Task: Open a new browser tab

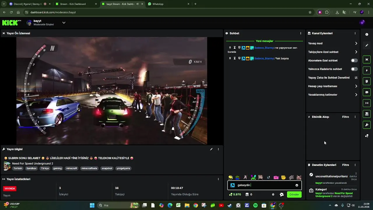Action: click(195, 4)
